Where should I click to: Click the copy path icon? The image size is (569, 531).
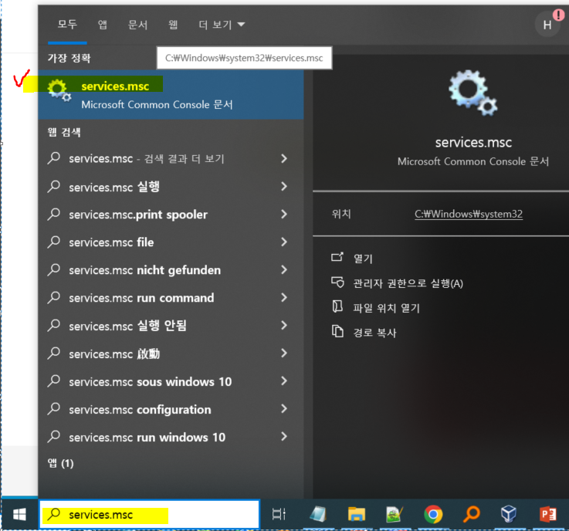click(x=337, y=332)
